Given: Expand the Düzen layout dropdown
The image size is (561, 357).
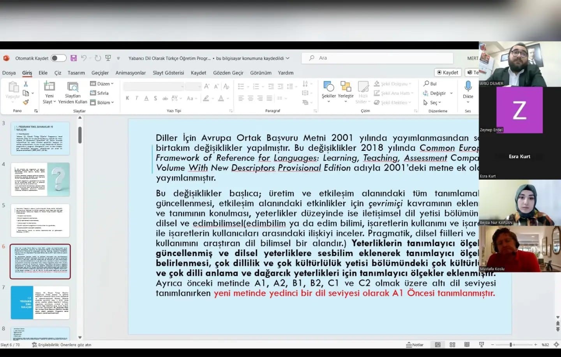Looking at the screenshot, I should coord(102,84).
